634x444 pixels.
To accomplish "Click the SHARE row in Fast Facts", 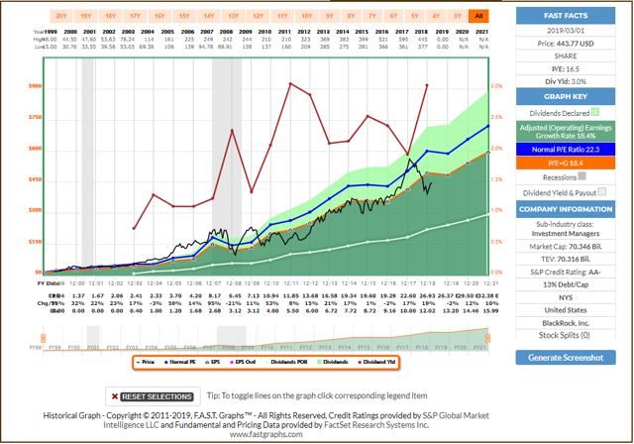I will 566,55.
